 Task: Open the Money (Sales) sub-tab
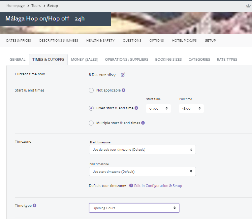pos(84,59)
